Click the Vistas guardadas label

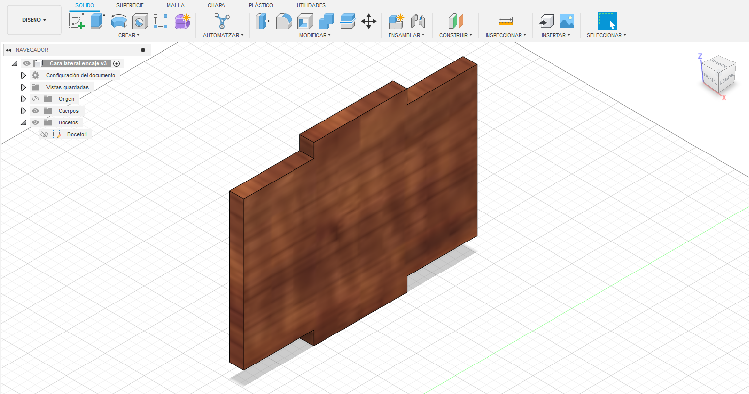[67, 87]
